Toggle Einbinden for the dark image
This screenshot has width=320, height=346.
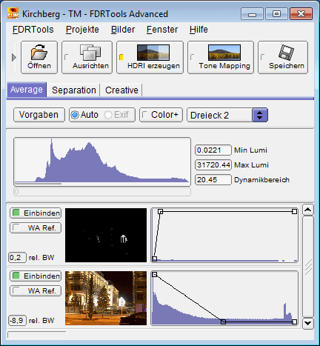pos(36,213)
